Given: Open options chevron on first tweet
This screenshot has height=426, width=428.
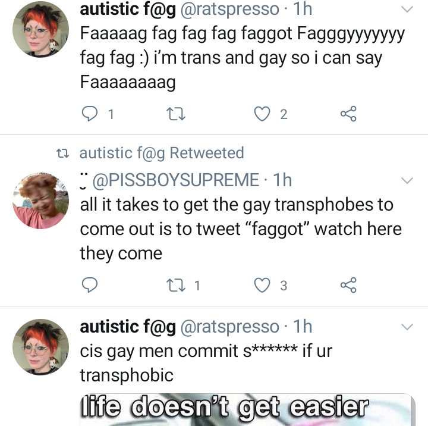Looking at the screenshot, I should point(407,10).
